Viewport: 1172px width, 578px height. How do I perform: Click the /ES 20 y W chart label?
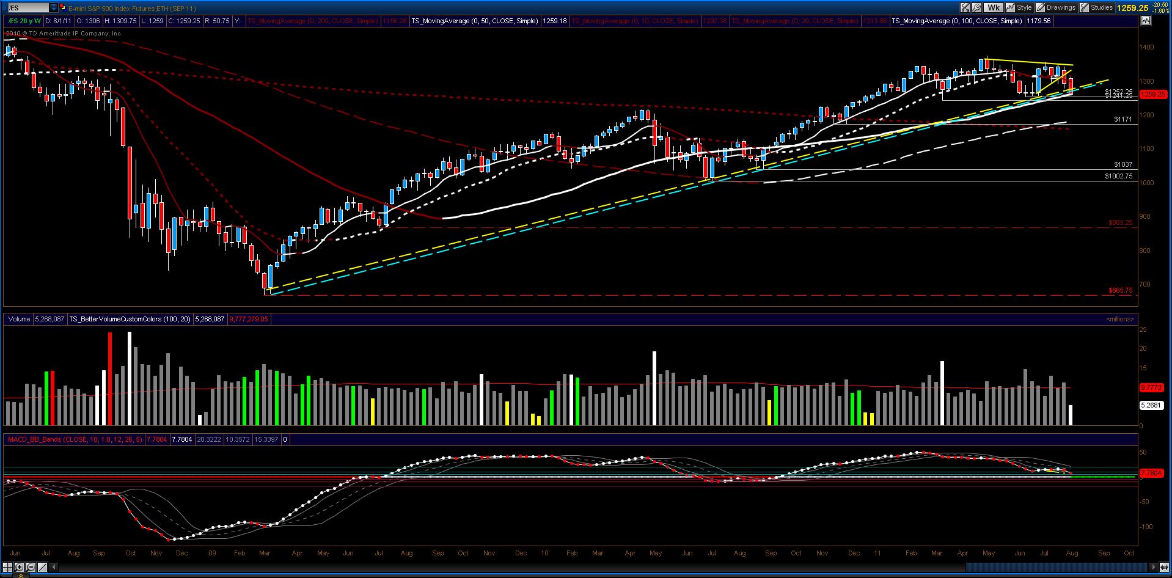tap(24, 21)
